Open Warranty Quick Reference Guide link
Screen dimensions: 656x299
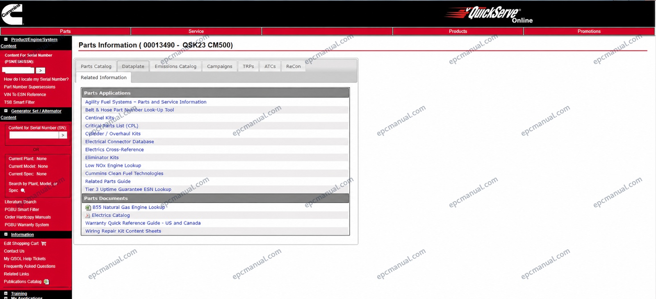coord(143,223)
